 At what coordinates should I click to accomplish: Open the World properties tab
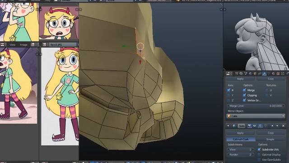point(251,74)
